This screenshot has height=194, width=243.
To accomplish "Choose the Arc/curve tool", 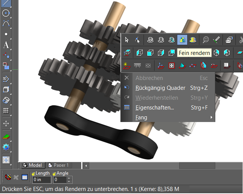I will (x=6, y=23).
